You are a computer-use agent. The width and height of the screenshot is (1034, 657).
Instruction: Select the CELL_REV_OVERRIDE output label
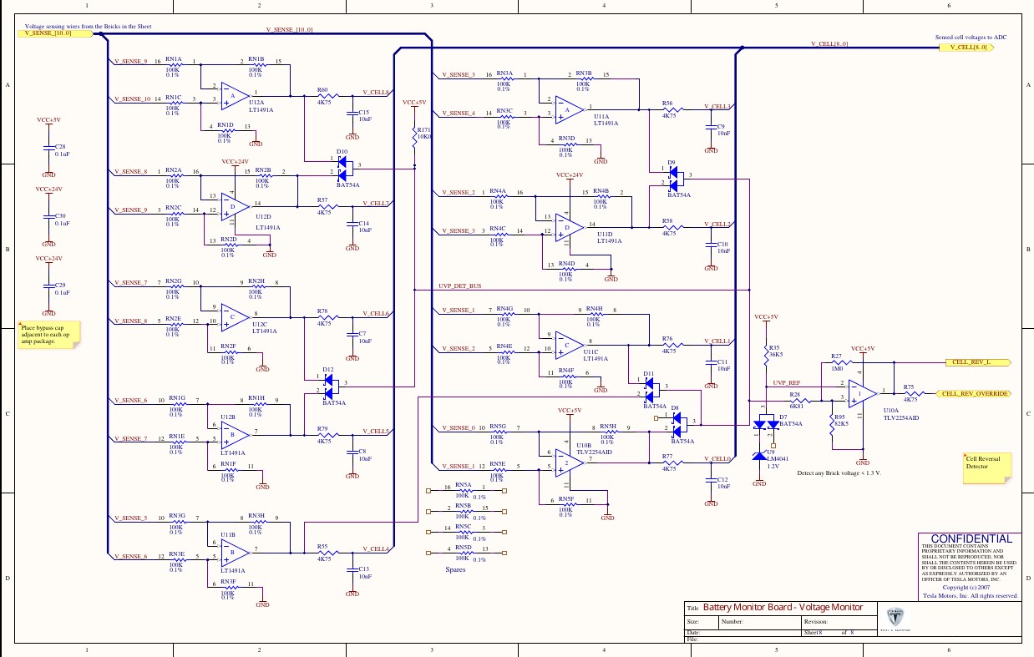pos(973,392)
